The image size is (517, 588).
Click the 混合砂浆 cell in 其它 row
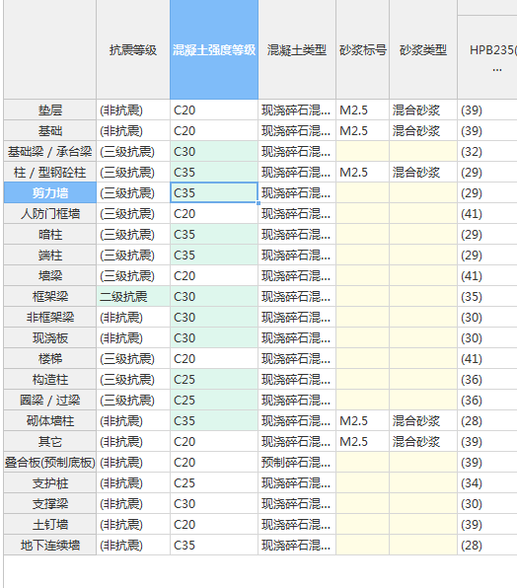423,441
